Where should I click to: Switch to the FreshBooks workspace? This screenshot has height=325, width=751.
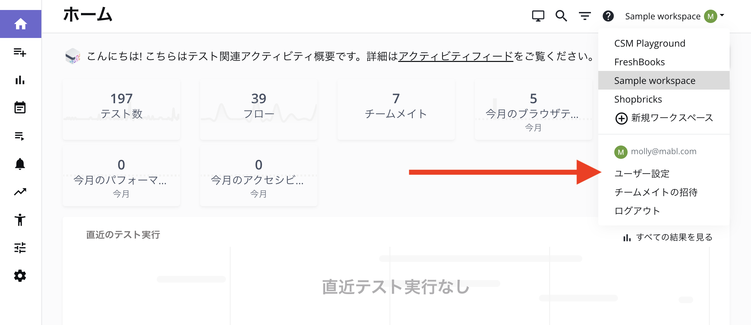(x=639, y=62)
